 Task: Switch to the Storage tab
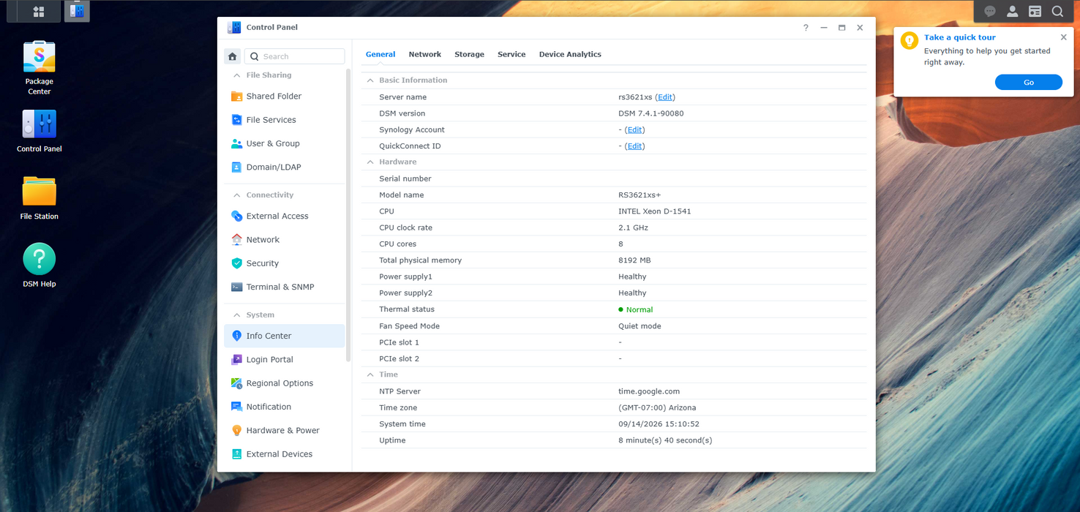469,54
